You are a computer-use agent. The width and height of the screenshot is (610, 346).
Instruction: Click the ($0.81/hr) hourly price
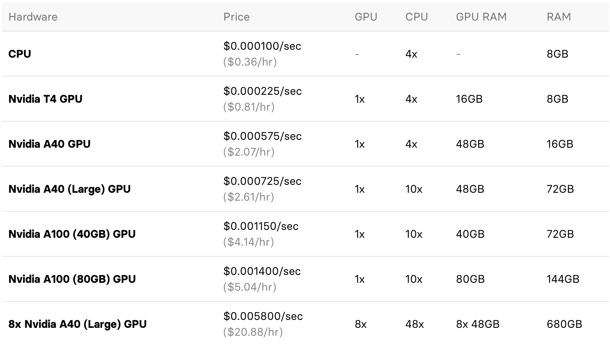(249, 107)
